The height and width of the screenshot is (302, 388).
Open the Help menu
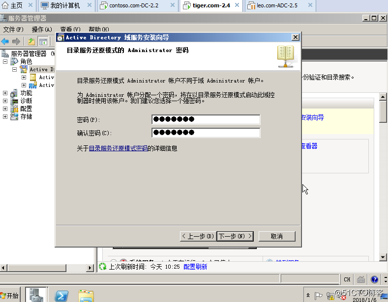[99, 29]
